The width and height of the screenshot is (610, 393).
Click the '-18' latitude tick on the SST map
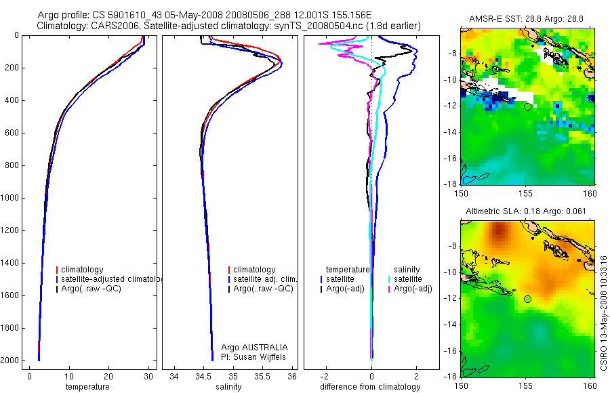tap(451, 184)
